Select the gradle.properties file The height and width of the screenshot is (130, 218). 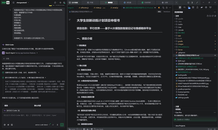(195, 89)
